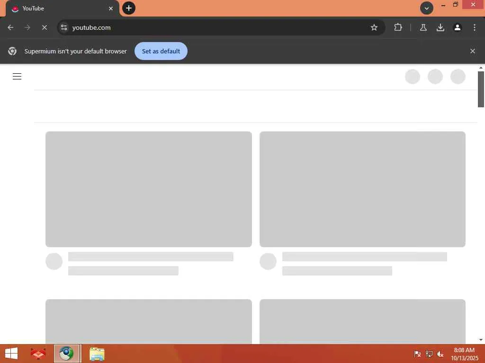Screen dimensions: 485x363
Task: Open the three-dot browser menu
Action: click(475, 27)
